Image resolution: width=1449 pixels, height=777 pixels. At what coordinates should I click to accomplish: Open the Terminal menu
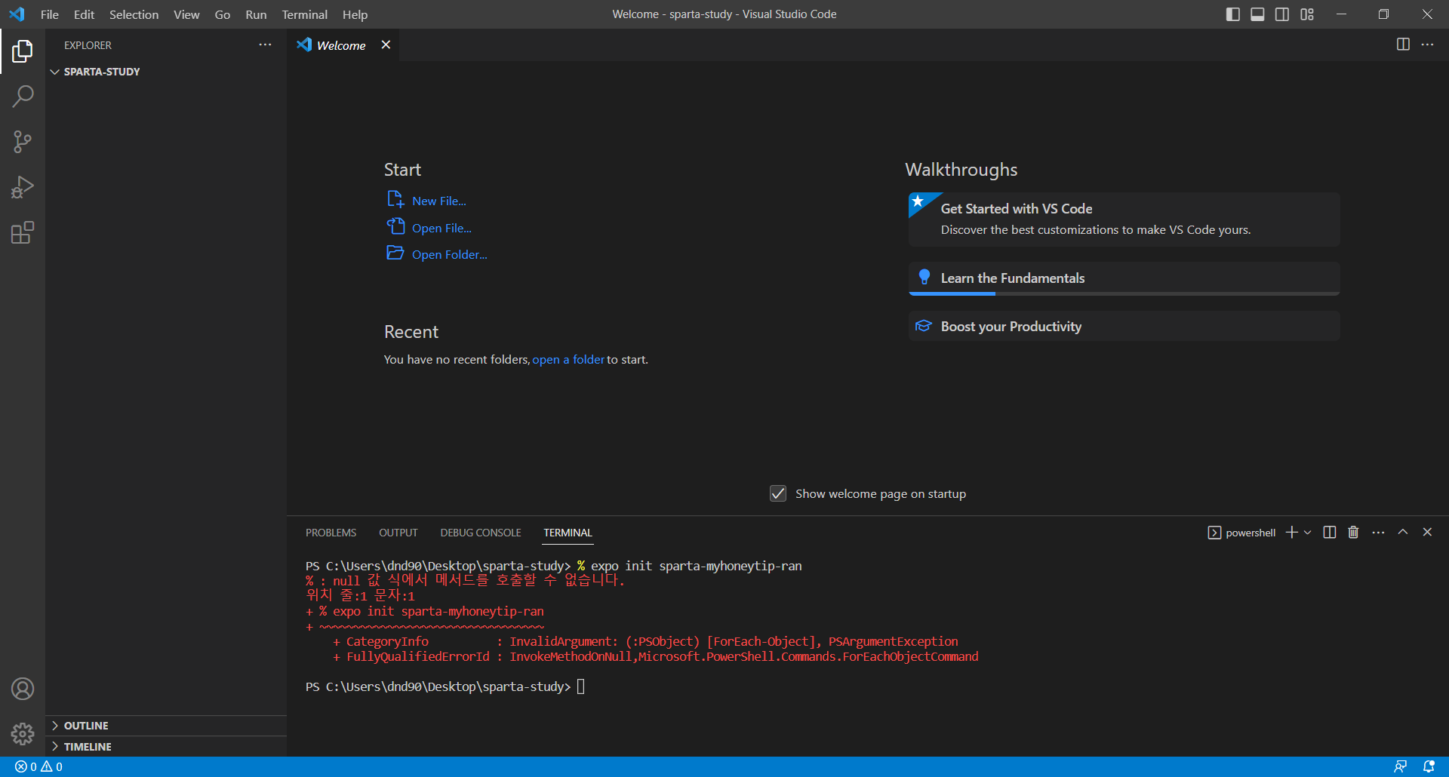pos(305,14)
